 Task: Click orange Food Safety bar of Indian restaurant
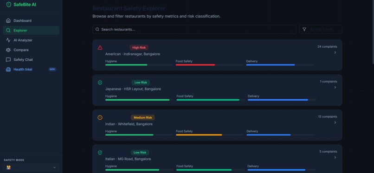199,135
